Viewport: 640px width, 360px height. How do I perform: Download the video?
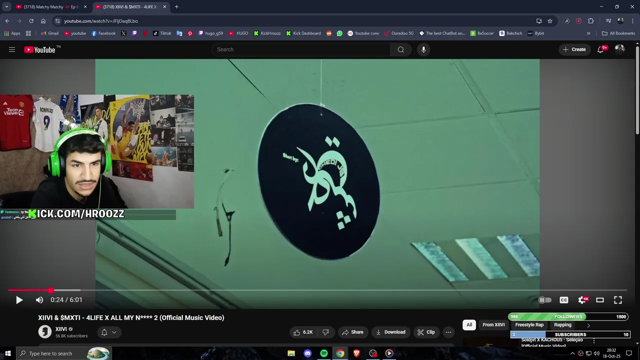pos(390,332)
